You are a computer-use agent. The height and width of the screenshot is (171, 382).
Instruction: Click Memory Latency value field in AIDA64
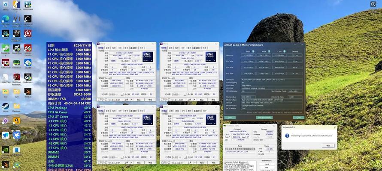[x=295, y=55]
